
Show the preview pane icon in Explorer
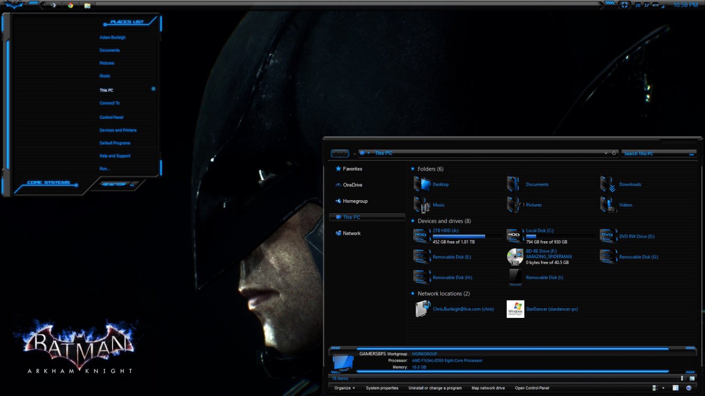675,388
